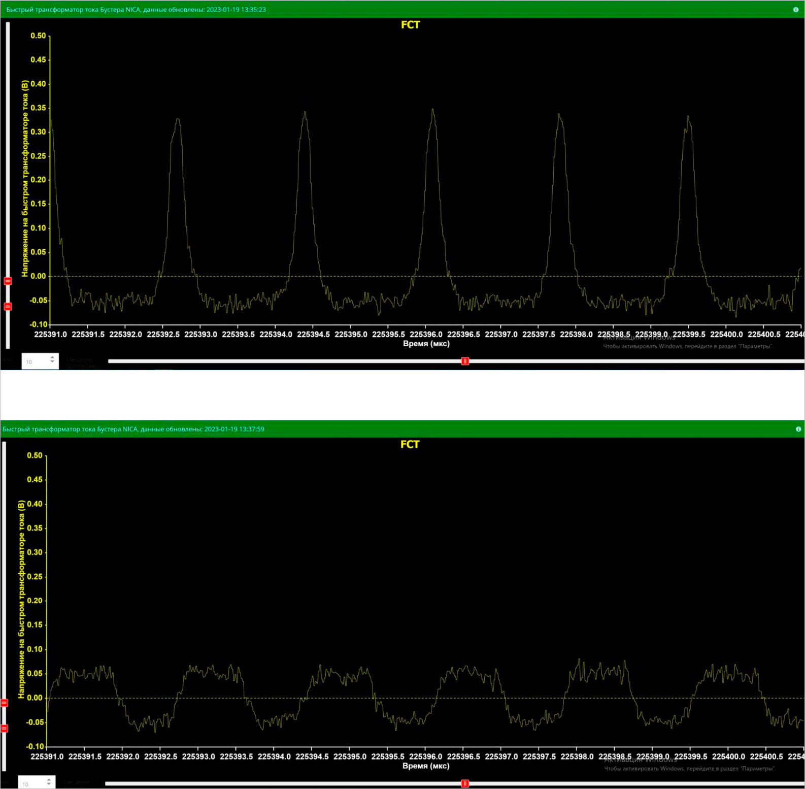Click the info icon in the lower green header
Image resolution: width=805 pixels, height=789 pixels.
tap(798, 429)
